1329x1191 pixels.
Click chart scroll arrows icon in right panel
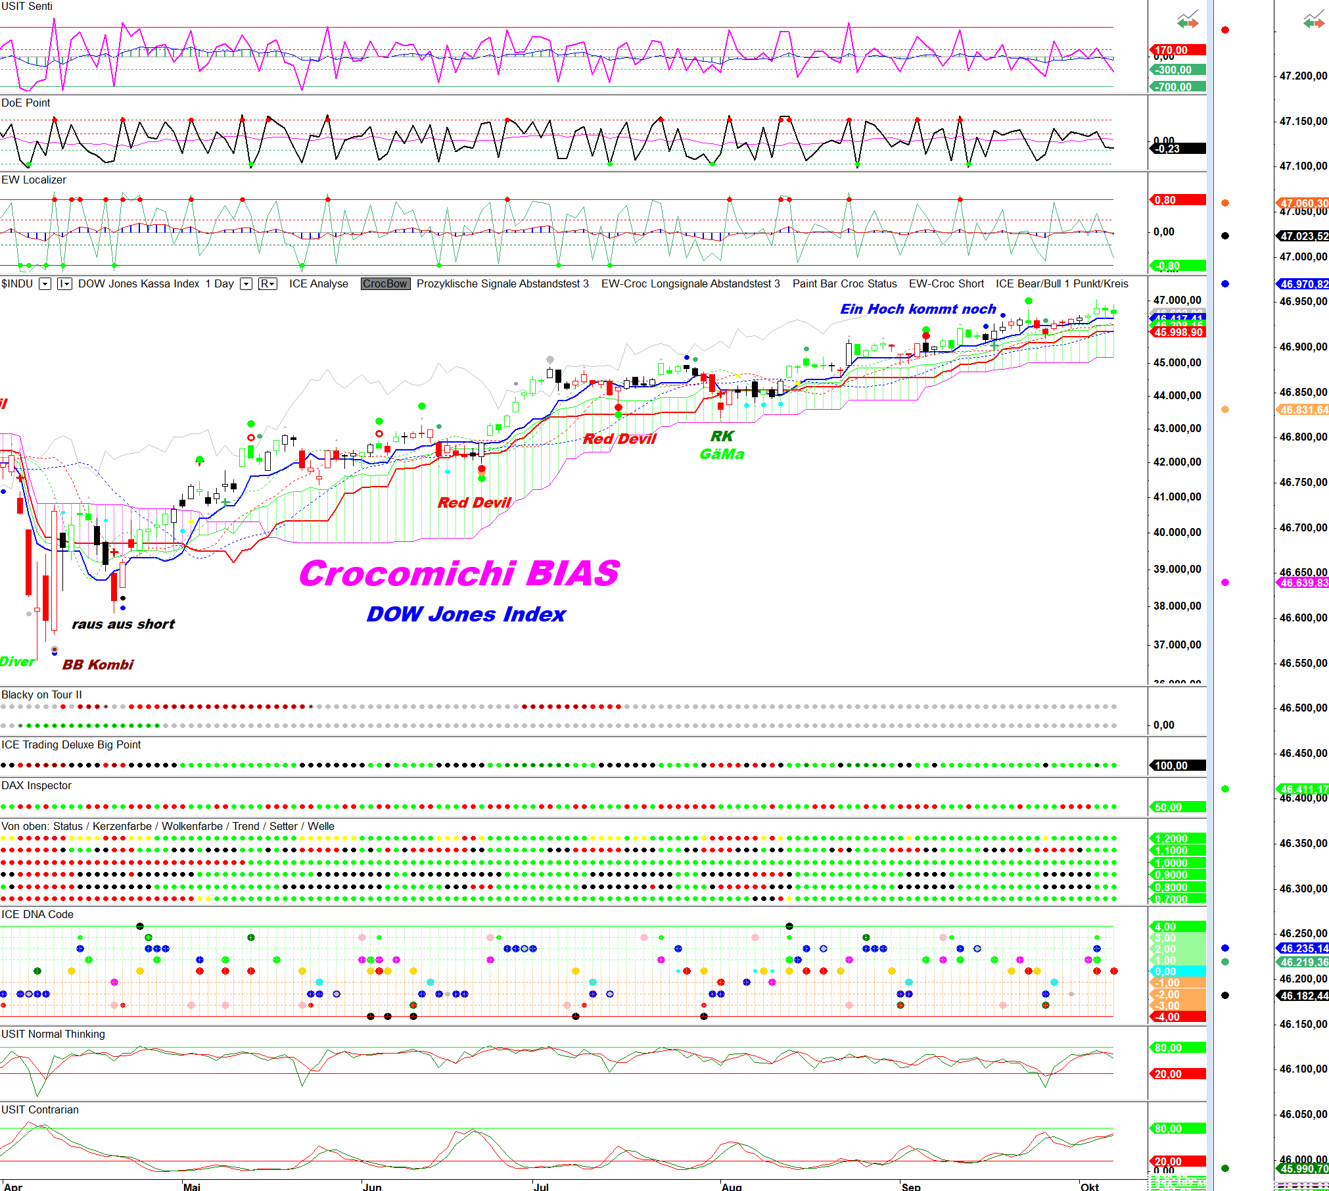coord(1313,20)
